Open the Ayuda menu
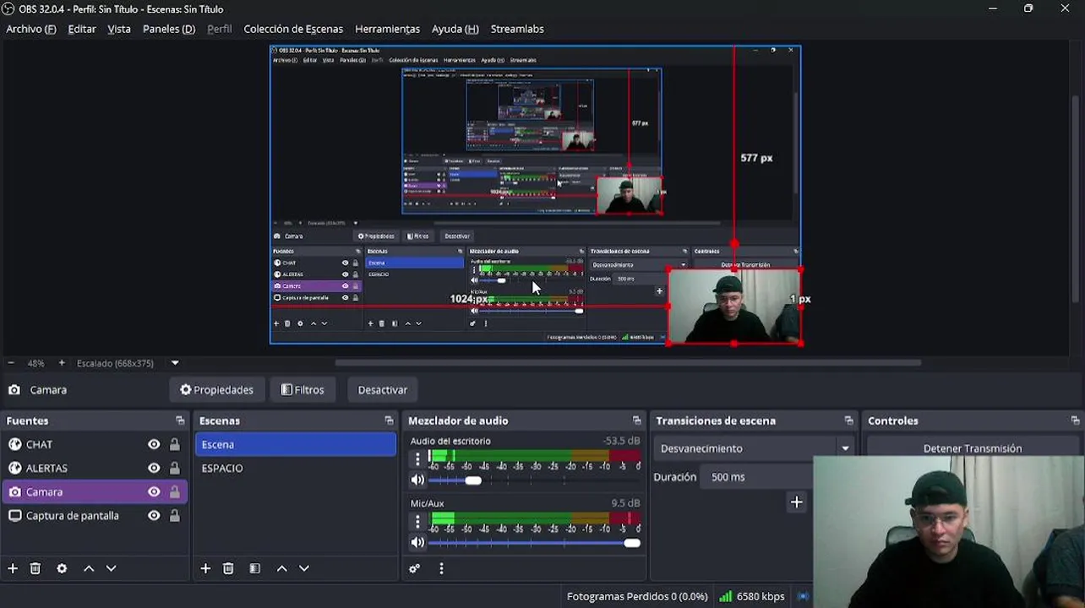The height and width of the screenshot is (608, 1085). [455, 29]
